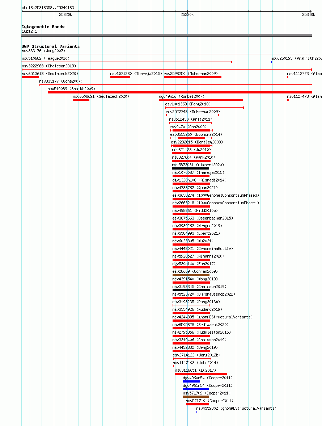Open nsv4559802 (gnomADStructuralVariants) label
This screenshot has height=426, width=322.
tap(236, 408)
